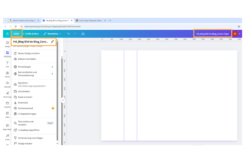Viewport: 245px width, 163px height.
Task: Open the H profile avatar
Action: click(235, 34)
